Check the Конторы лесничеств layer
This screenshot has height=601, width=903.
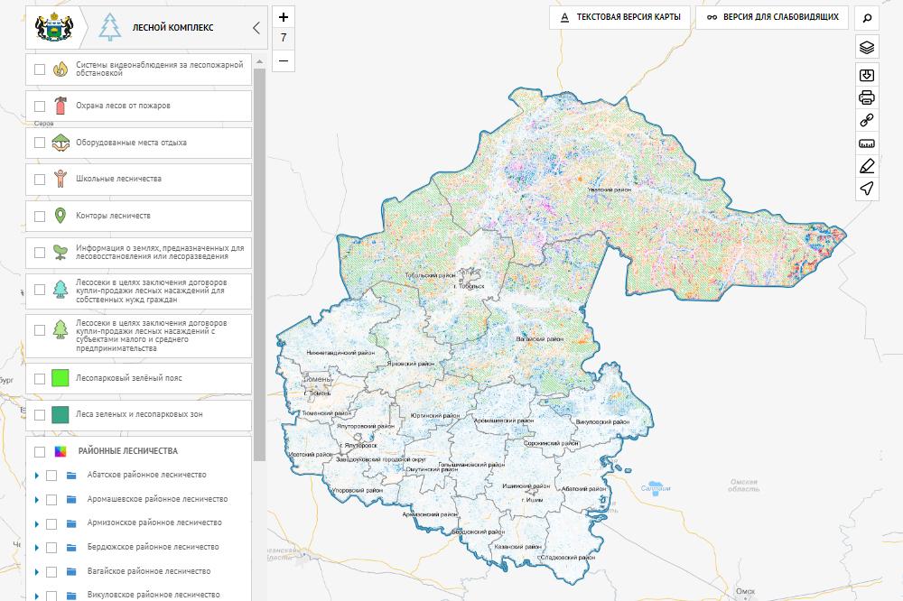(x=40, y=216)
